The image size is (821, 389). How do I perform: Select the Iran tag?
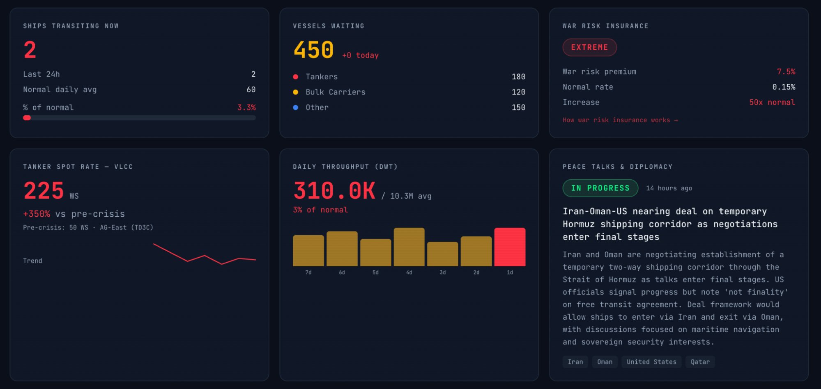tap(575, 362)
